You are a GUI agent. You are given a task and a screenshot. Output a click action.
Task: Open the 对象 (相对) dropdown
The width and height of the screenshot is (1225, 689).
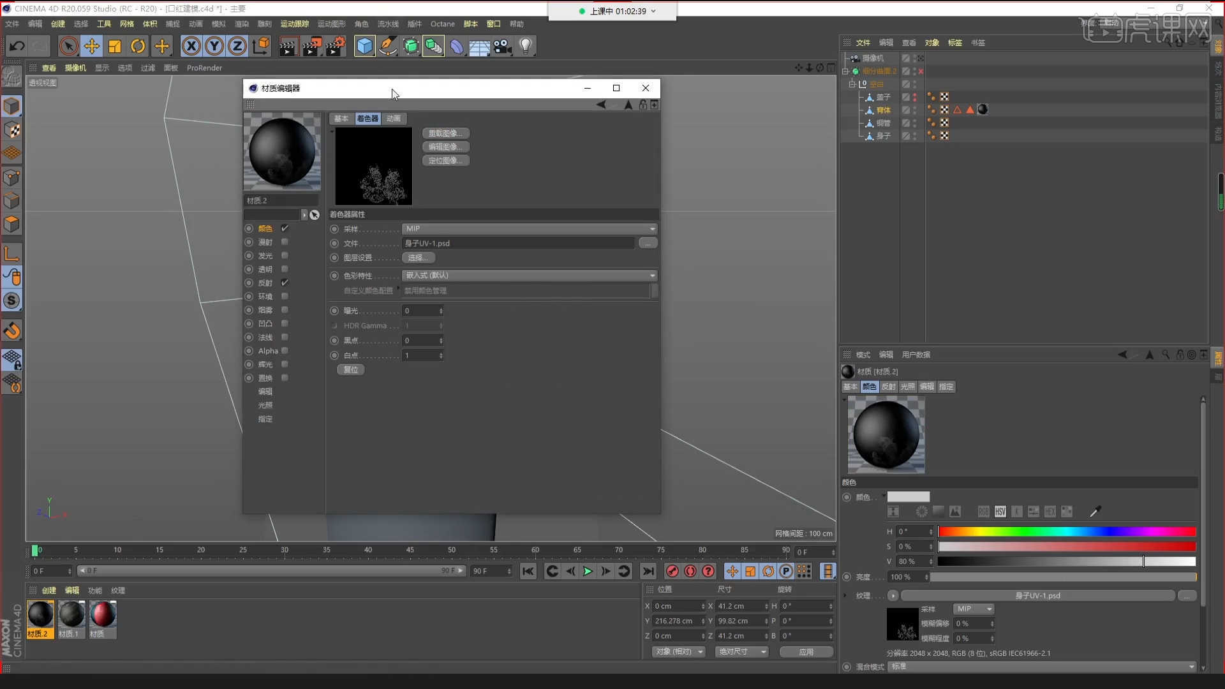(678, 652)
